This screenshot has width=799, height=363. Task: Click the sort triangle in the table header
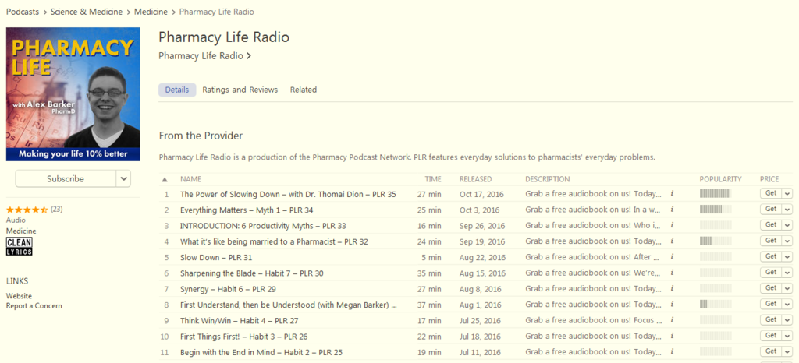[x=165, y=179]
